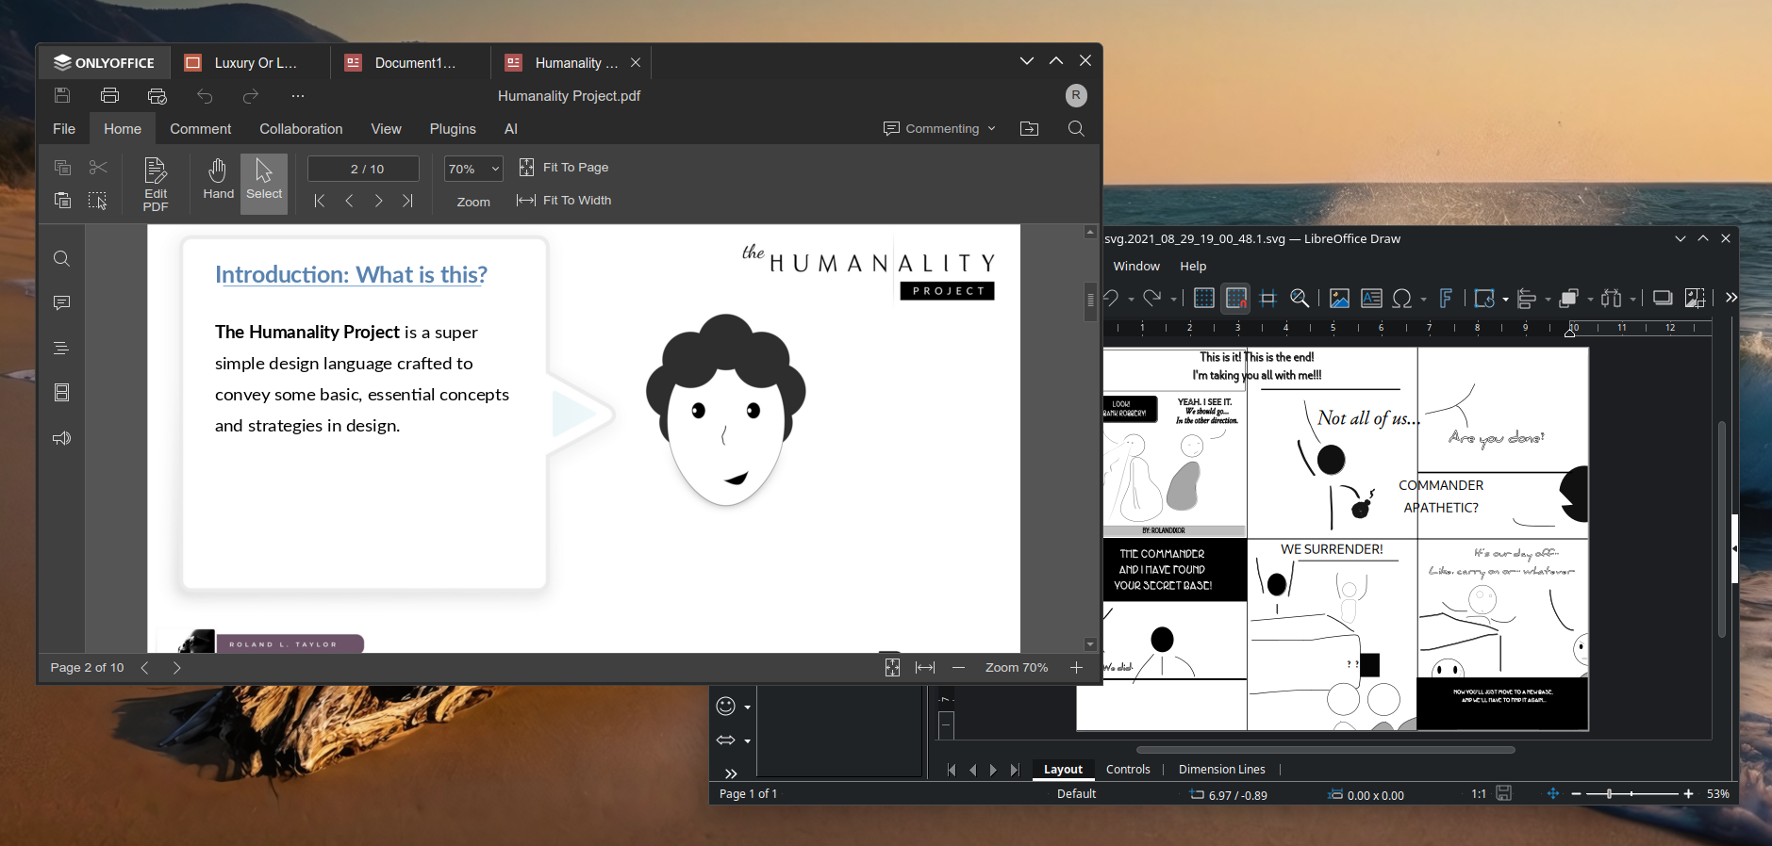Click the Fit To Width button
The height and width of the screenshot is (846, 1772).
[564, 201]
